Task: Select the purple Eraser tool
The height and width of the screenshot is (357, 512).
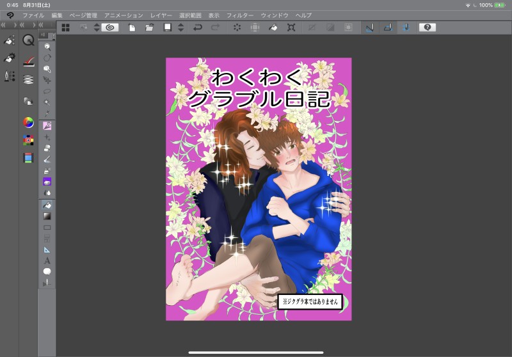Action: coord(47,182)
